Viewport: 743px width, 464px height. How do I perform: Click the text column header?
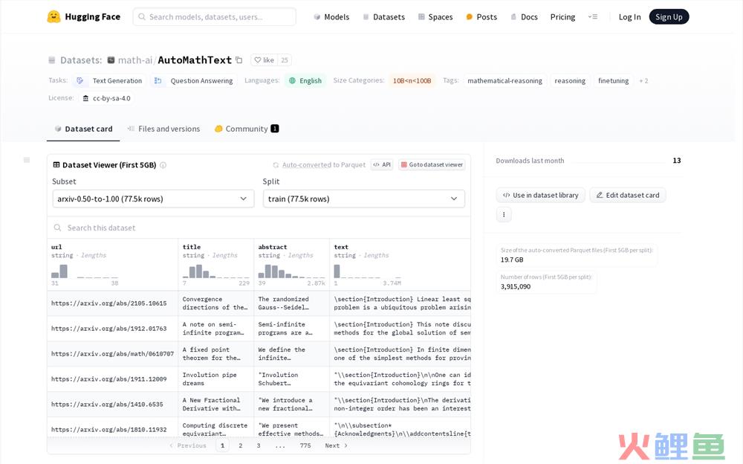(x=341, y=247)
